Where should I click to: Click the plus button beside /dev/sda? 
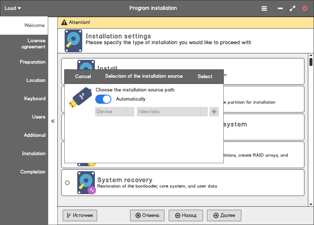(x=214, y=112)
